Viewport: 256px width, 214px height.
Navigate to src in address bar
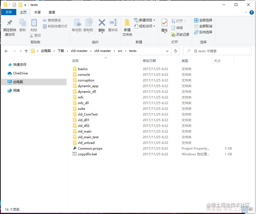pyautogui.click(x=120, y=51)
